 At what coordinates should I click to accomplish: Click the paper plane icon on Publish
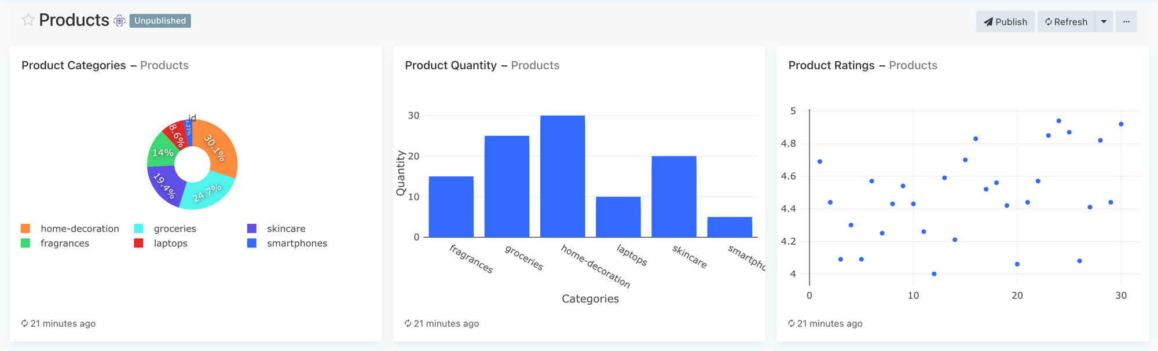coord(988,21)
